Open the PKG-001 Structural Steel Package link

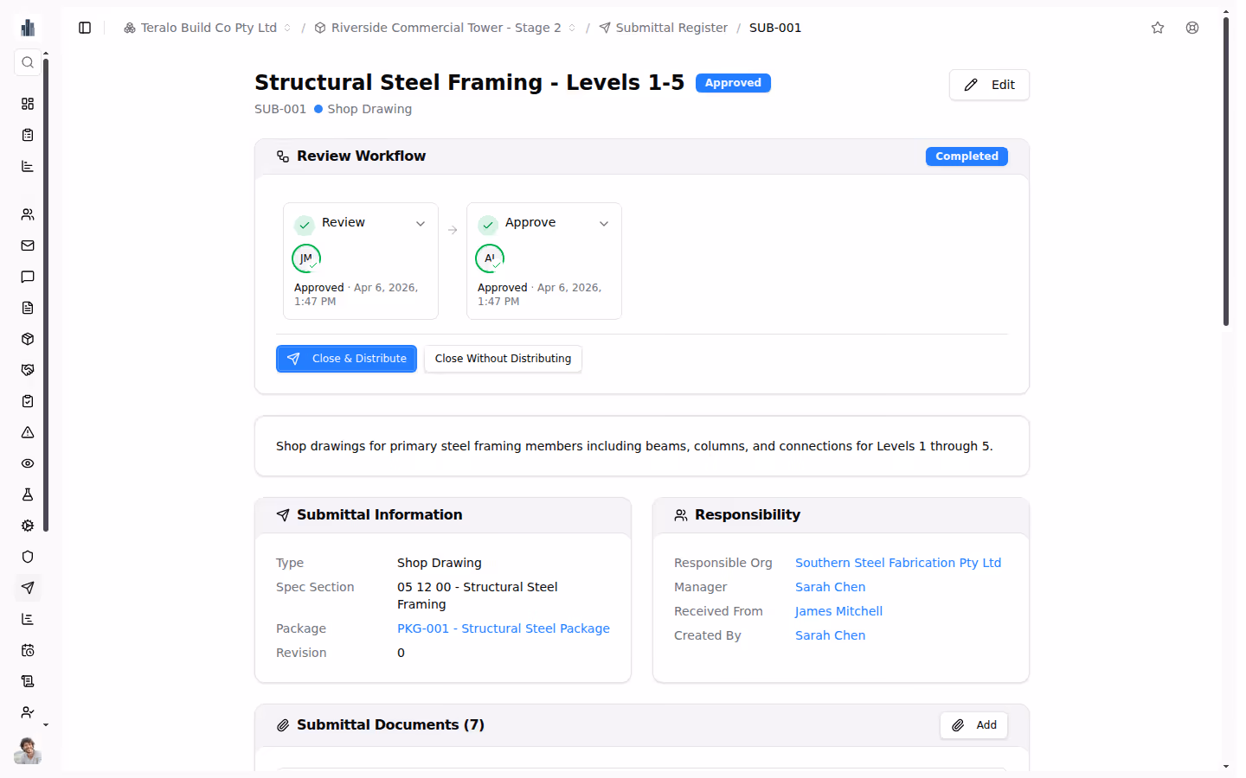504,628
